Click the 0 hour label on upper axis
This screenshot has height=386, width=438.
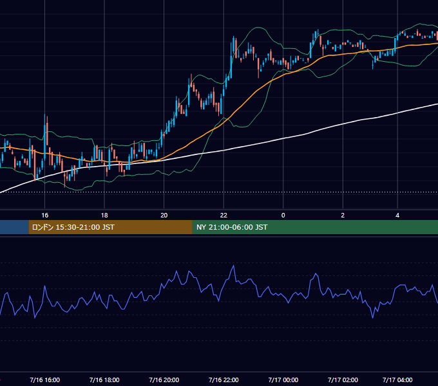coord(283,216)
